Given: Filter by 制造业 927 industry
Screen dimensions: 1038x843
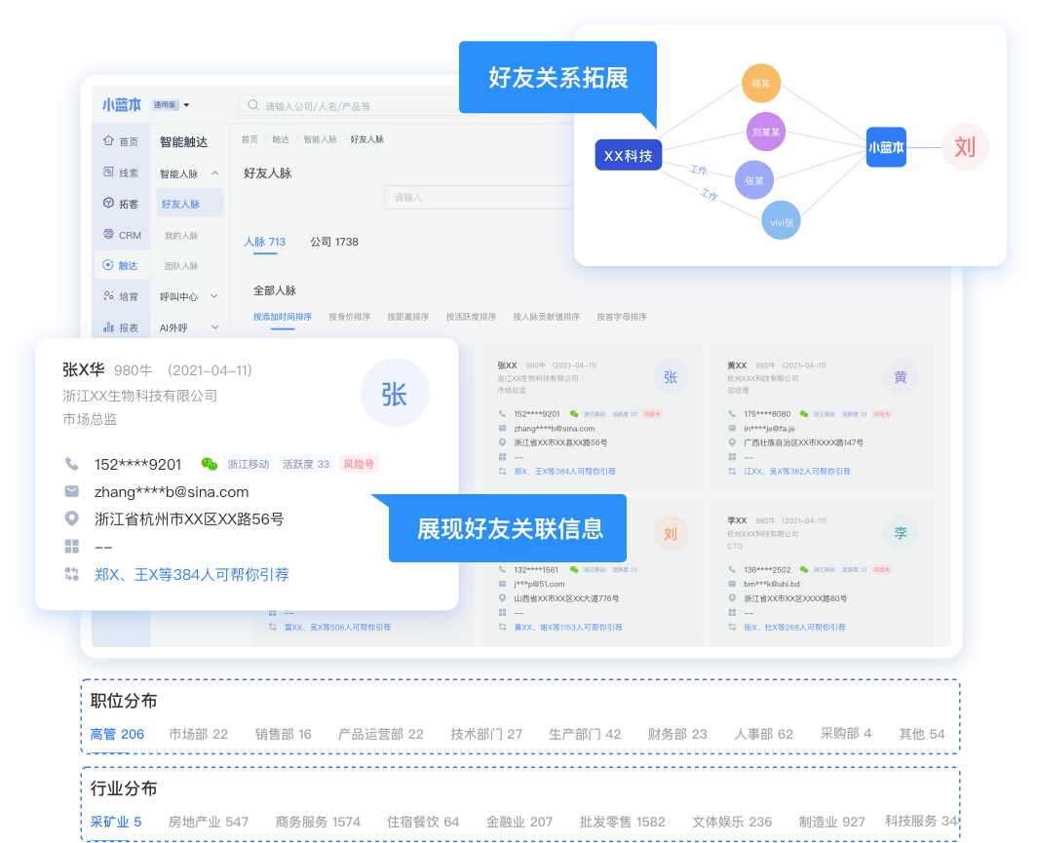Looking at the screenshot, I should pyautogui.click(x=831, y=822).
